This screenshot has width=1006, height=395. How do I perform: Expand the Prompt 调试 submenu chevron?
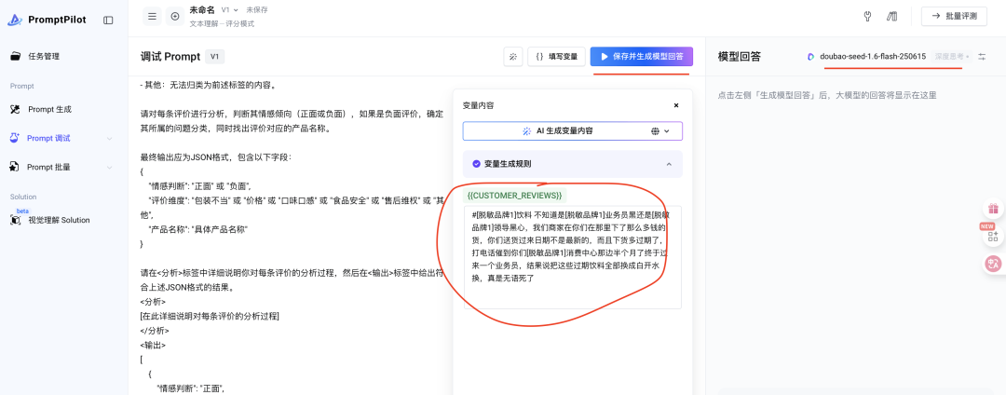point(109,139)
